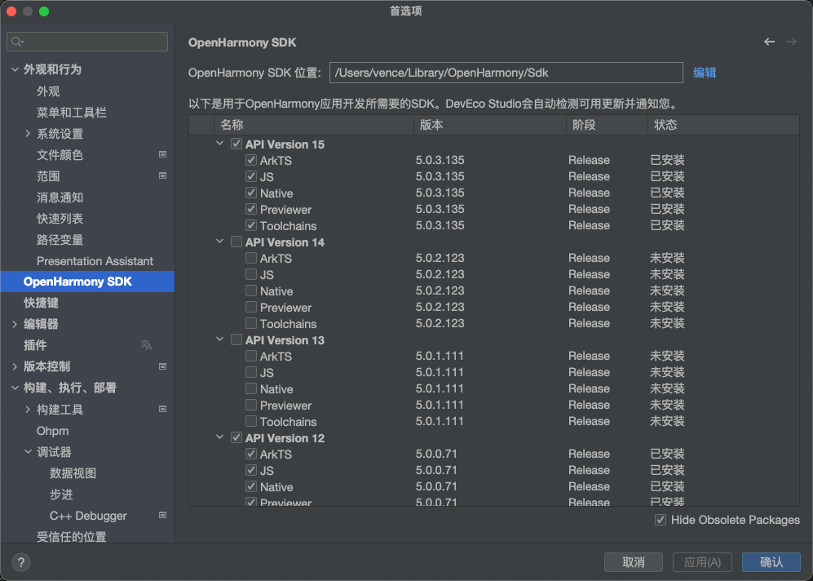813x581 pixels.
Task: Expand the 系统设置 node
Action: point(28,133)
